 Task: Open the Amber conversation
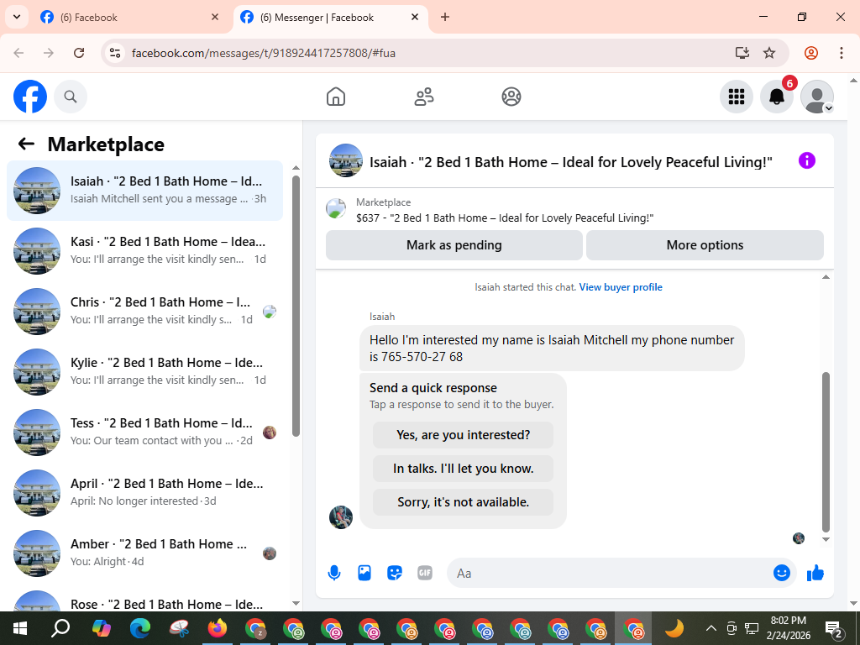[144, 553]
